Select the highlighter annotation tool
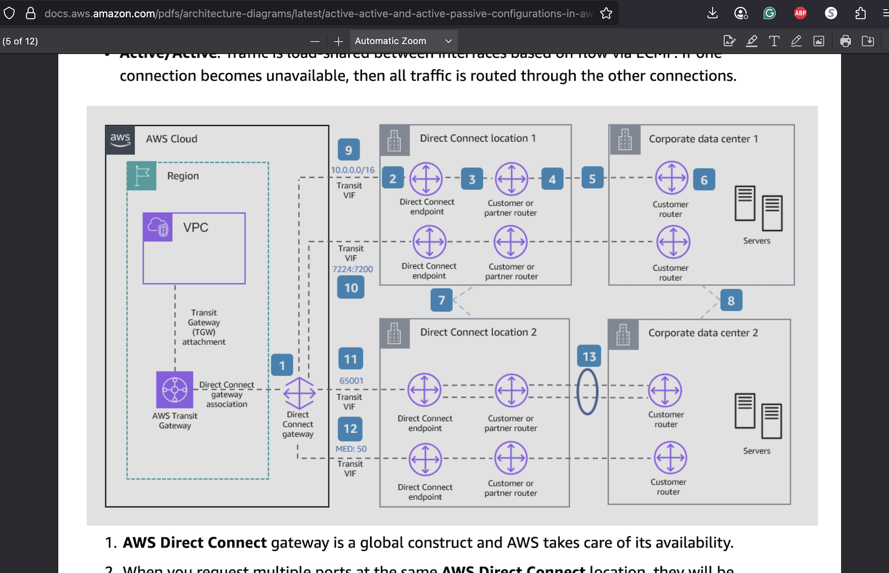 [x=752, y=41]
